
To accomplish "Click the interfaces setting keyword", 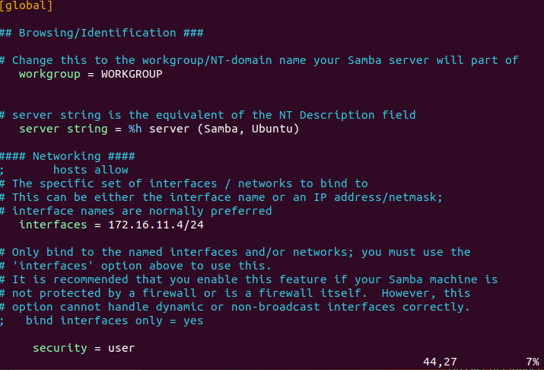I will 53,225.
